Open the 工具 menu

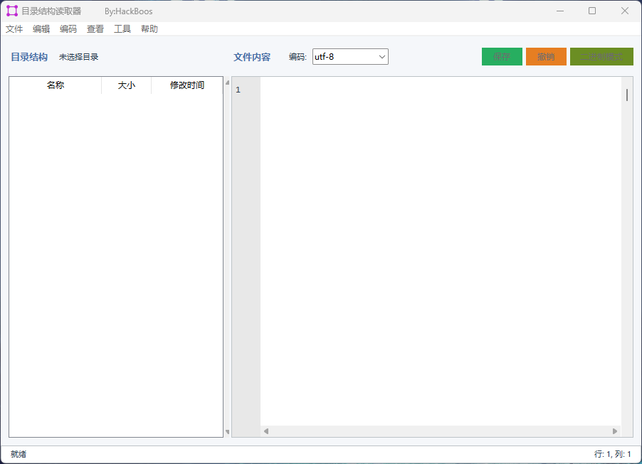click(x=122, y=29)
